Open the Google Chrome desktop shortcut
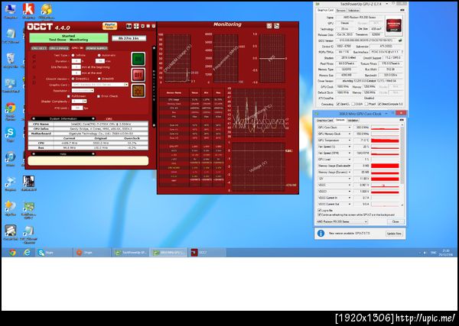The image size is (459, 326). coord(10,111)
